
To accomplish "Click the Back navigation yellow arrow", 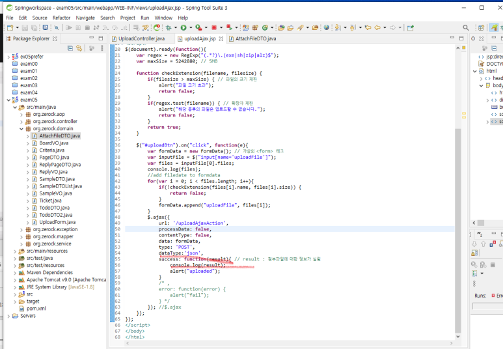I will [377, 27].
